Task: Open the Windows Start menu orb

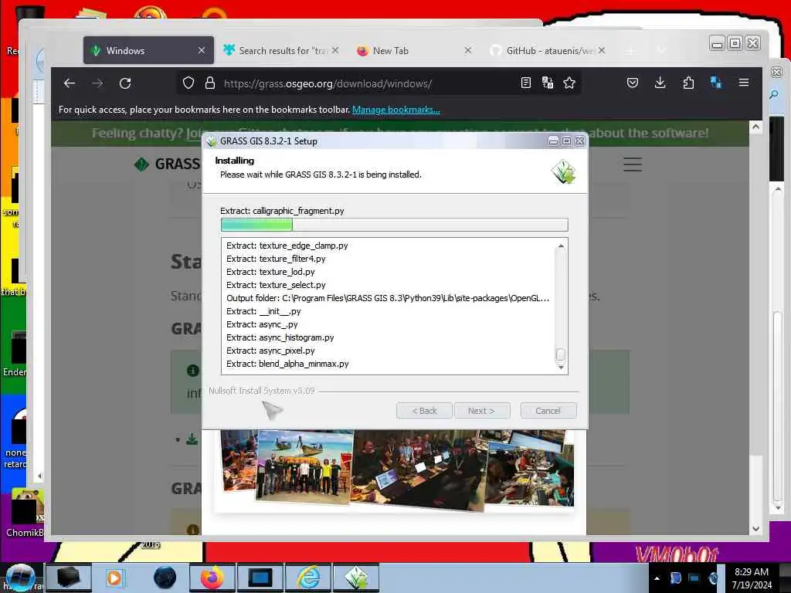Action: click(19, 578)
